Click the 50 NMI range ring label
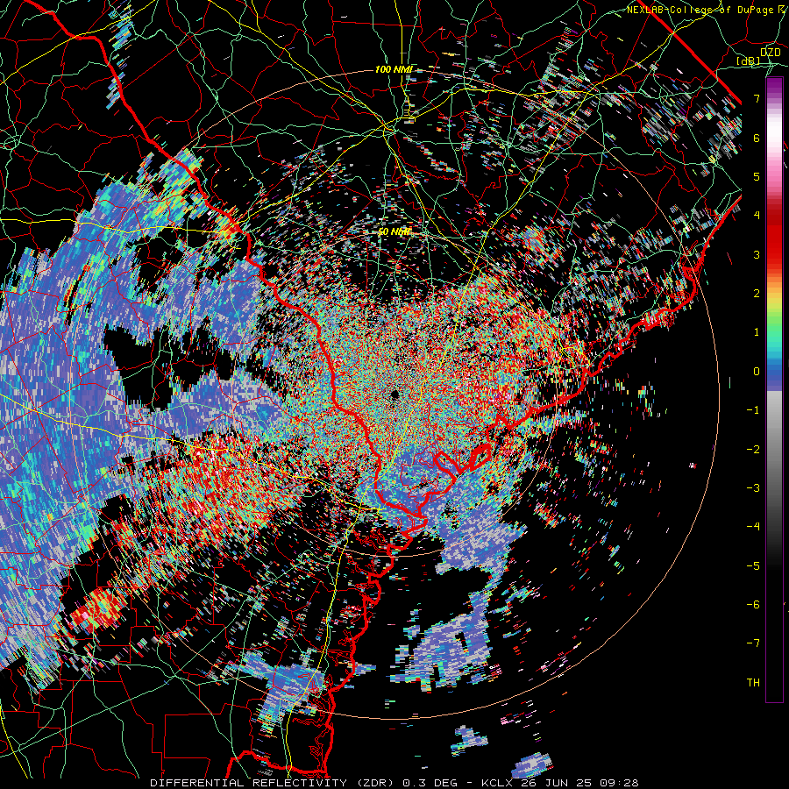This screenshot has width=789, height=789. click(395, 232)
